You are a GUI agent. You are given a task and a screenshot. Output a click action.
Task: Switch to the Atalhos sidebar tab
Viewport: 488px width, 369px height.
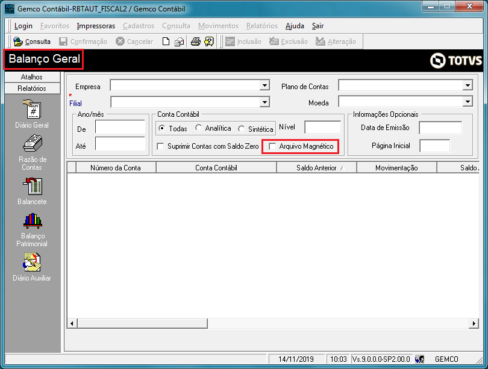[x=32, y=77]
